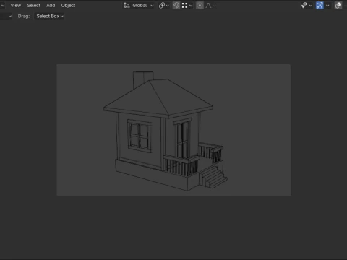The image size is (347, 260).
Task: Open the Select menu
Action: click(x=33, y=5)
